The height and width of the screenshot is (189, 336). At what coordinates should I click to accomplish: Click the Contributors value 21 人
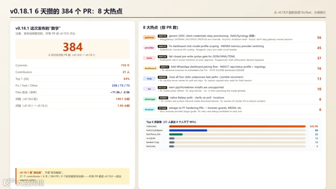point(126,72)
